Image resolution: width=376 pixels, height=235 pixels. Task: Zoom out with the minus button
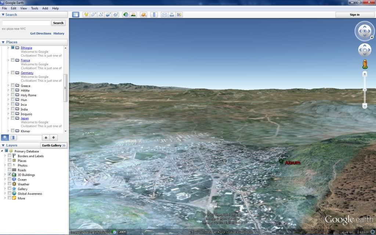pos(365,106)
